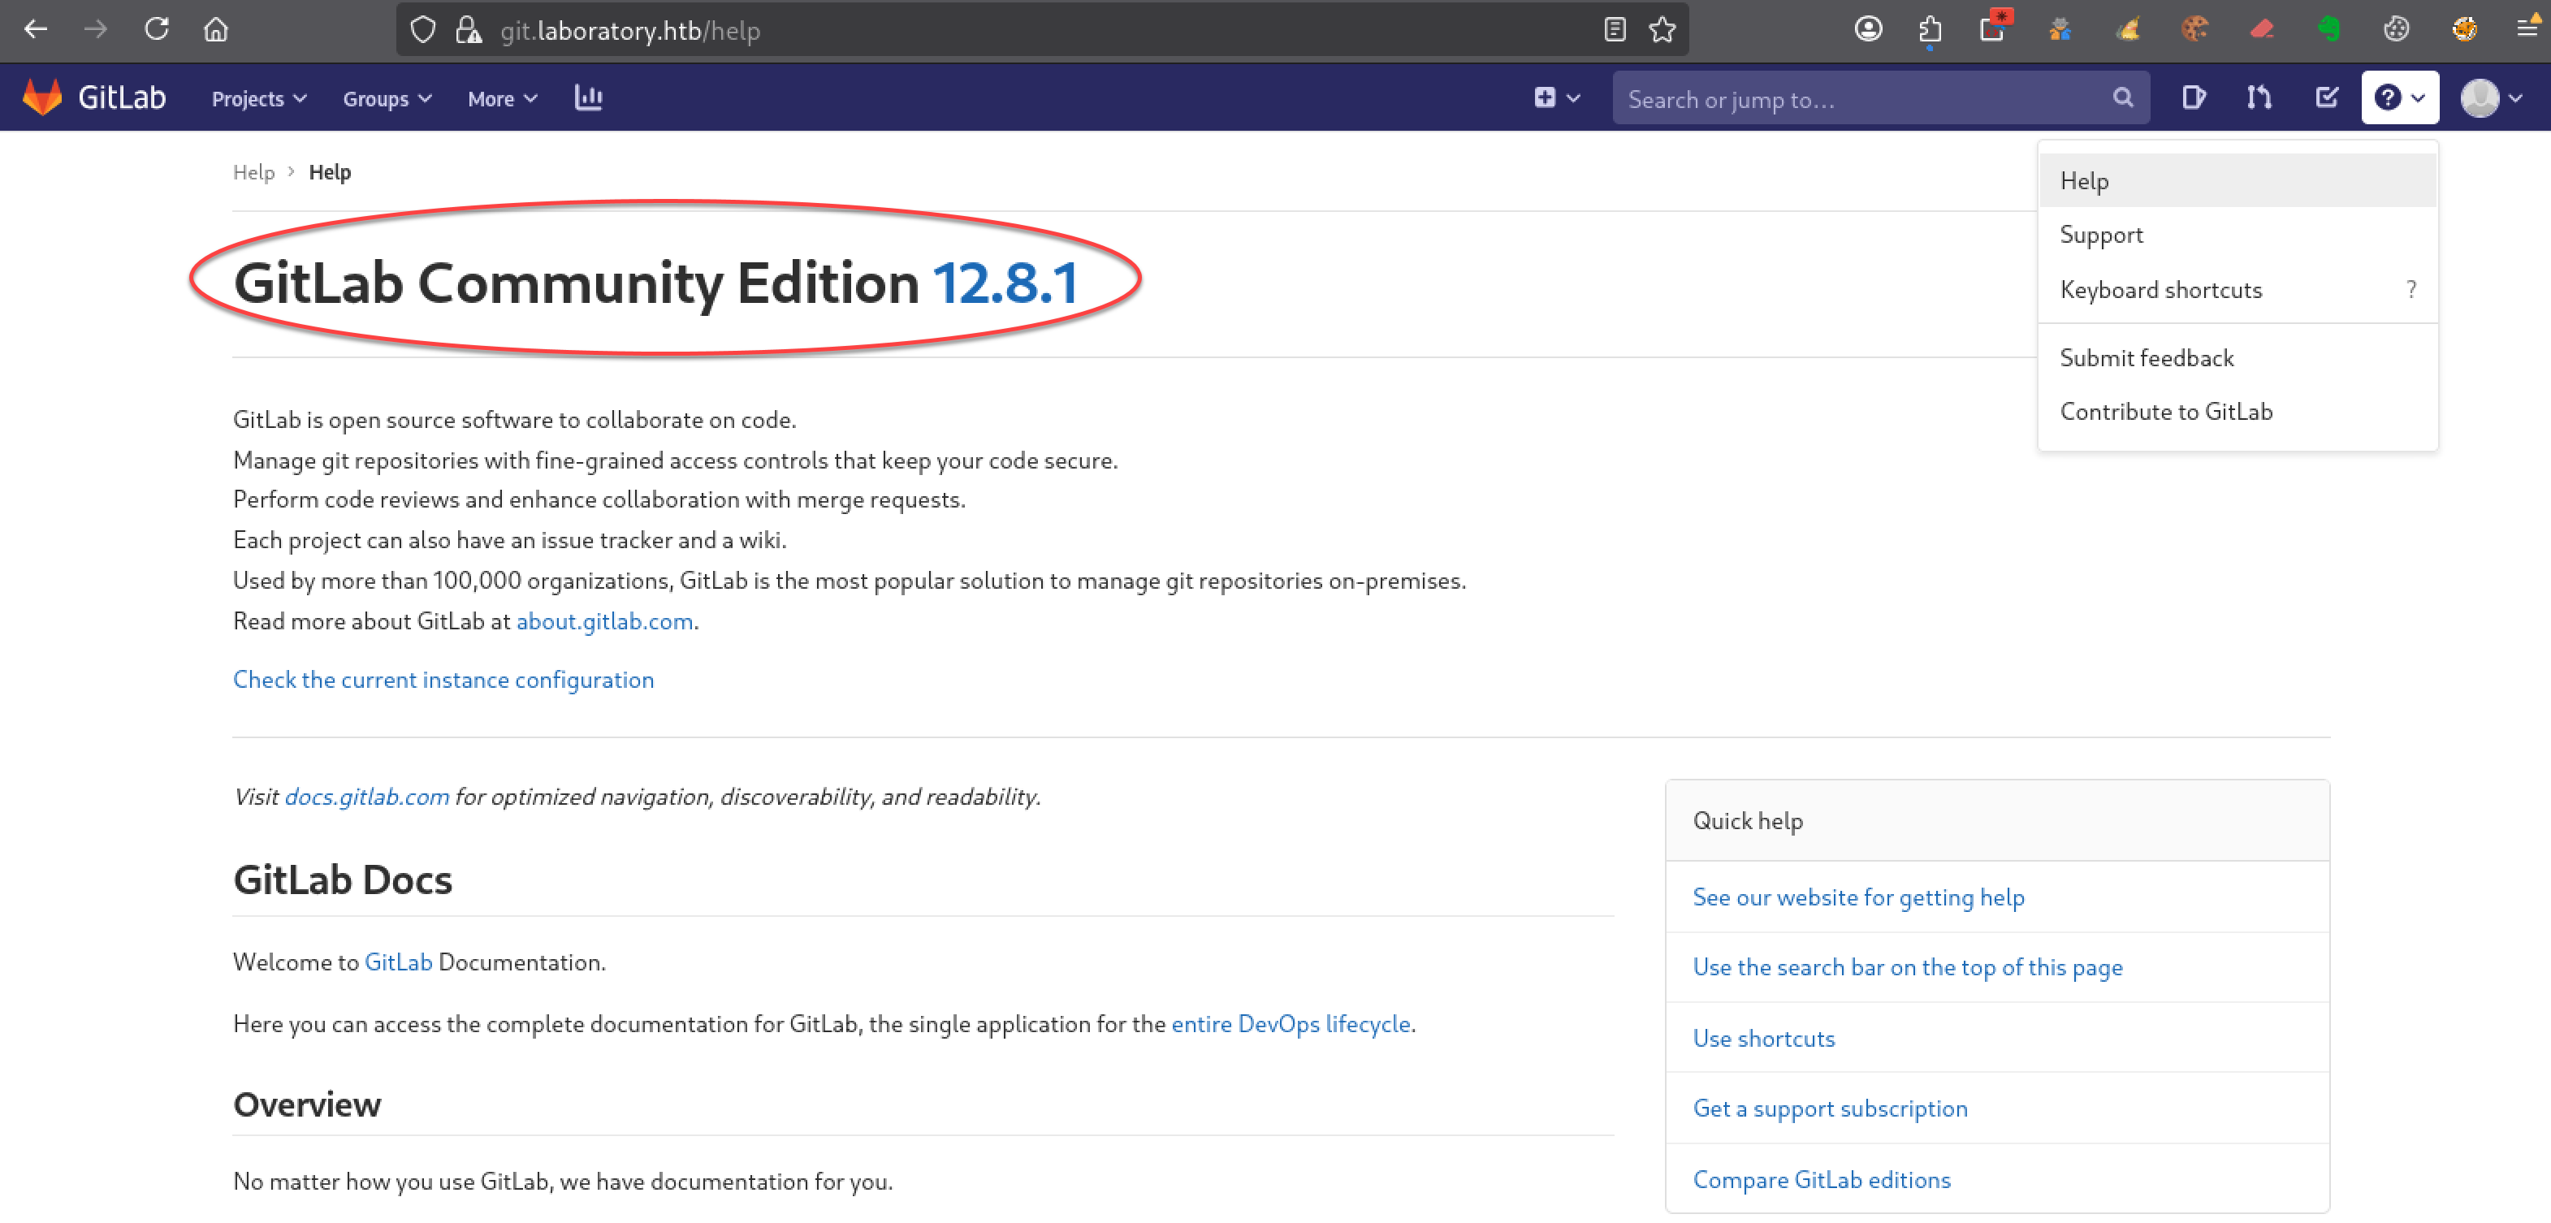Expand the More dropdown
Screen dimensions: 2551x1223
click(502, 98)
